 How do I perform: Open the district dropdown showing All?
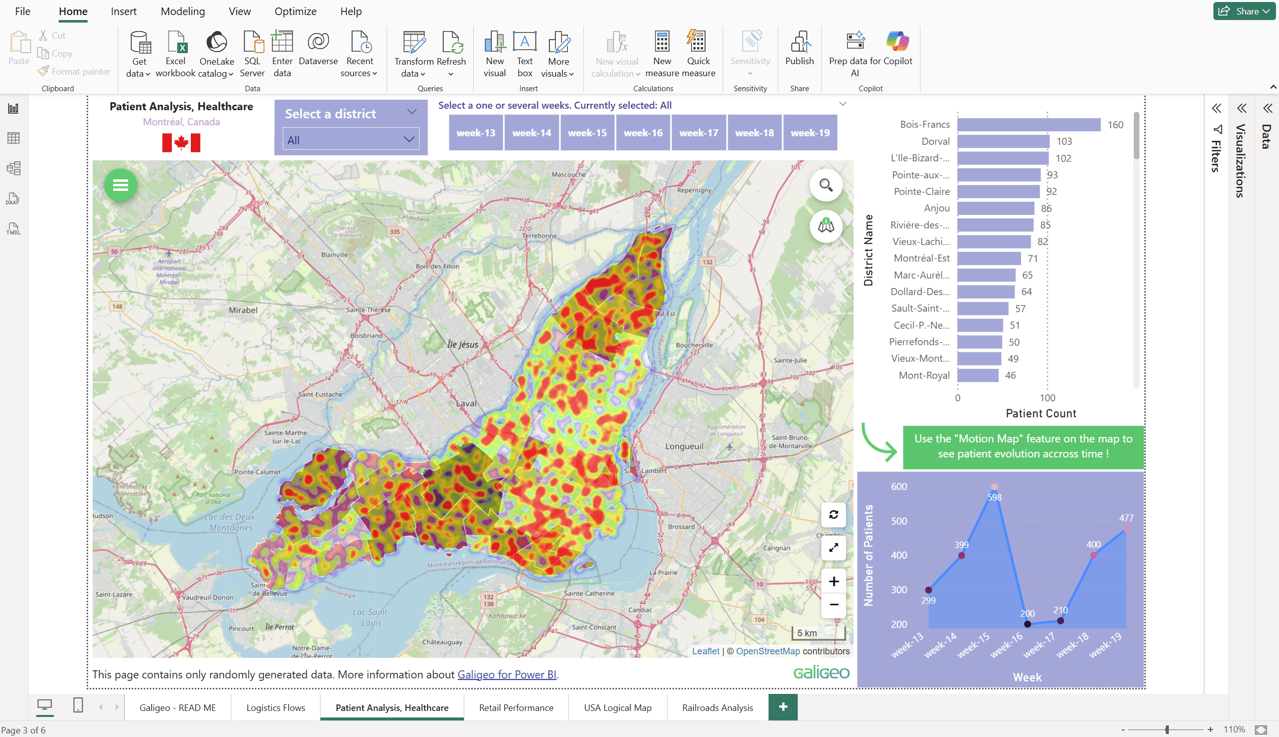pos(351,140)
